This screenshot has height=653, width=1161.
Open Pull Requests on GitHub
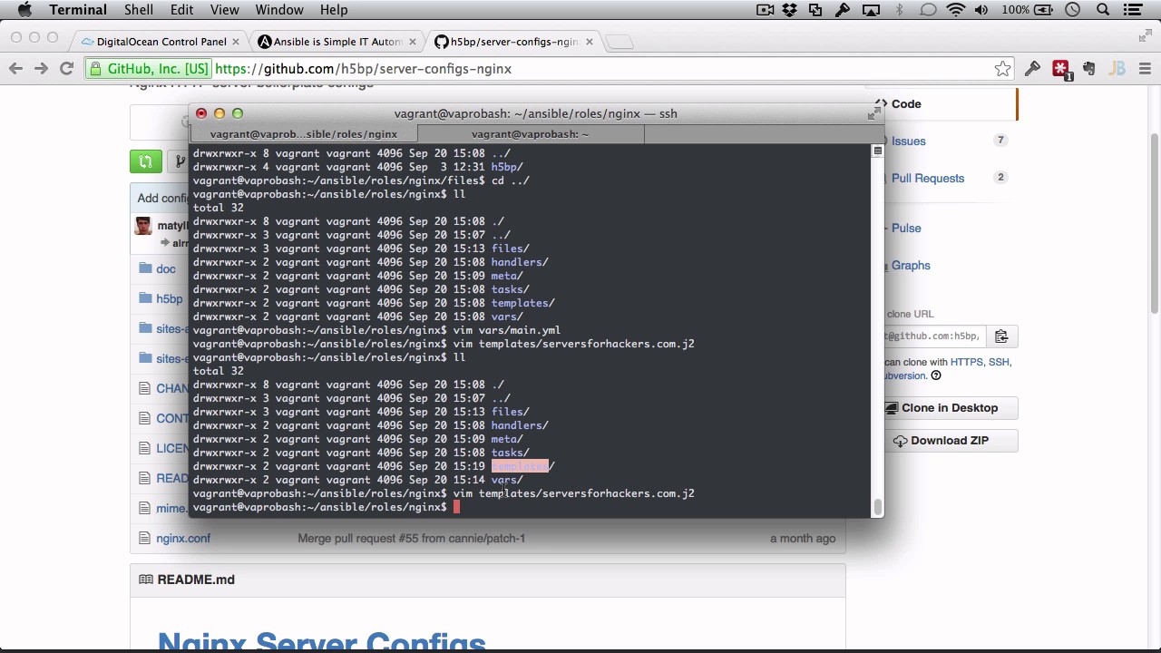click(927, 178)
